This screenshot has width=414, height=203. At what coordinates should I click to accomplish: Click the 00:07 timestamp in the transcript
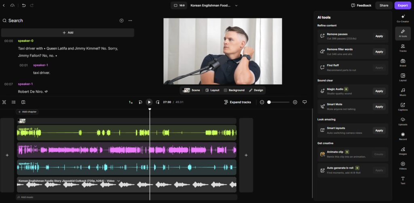[8, 84]
